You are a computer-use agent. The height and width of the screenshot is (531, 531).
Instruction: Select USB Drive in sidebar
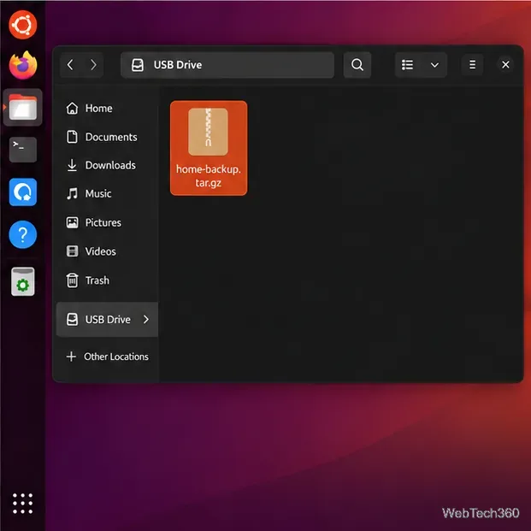[x=107, y=319]
